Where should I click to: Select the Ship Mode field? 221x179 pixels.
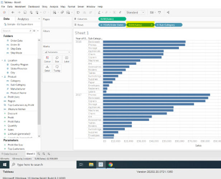coord(16,53)
